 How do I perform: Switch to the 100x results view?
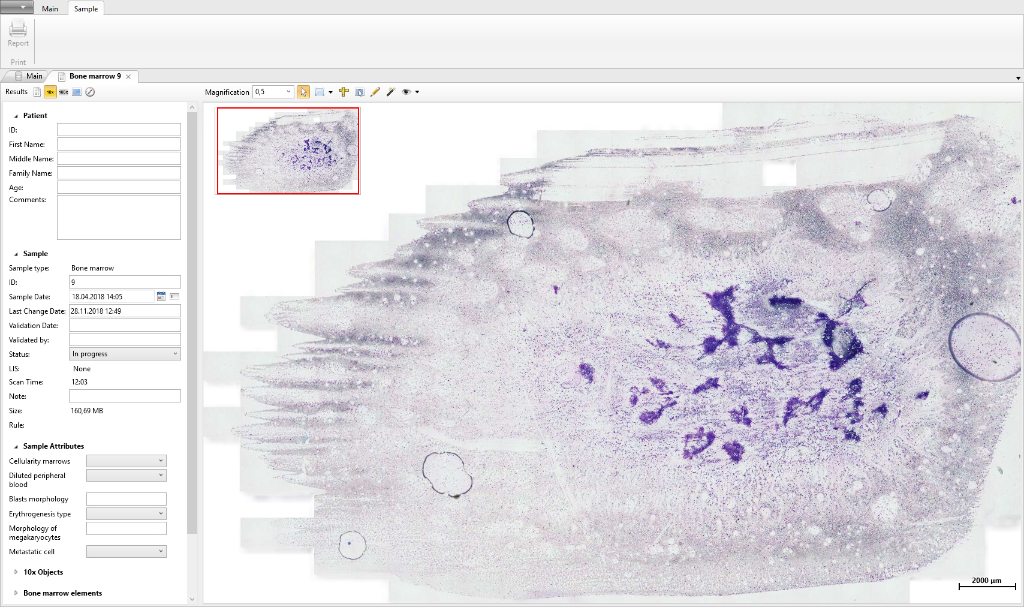(64, 92)
